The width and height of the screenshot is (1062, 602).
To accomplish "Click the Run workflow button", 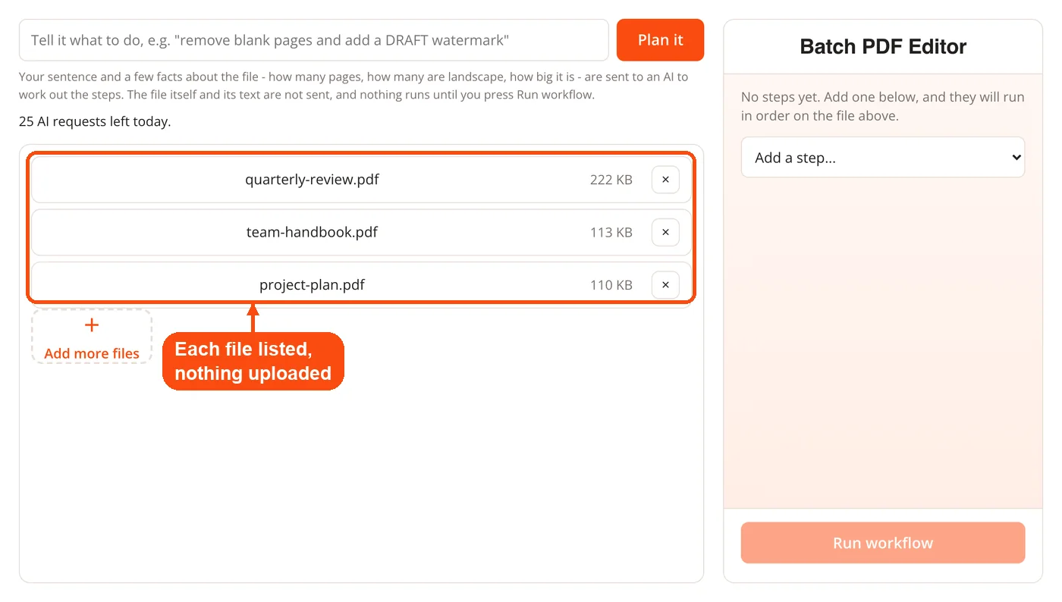I will [x=883, y=543].
